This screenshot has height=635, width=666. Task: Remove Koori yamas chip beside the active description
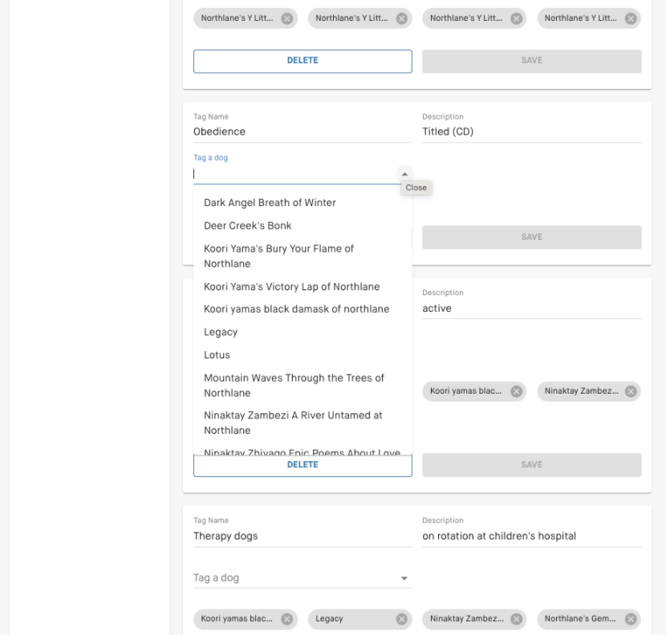[516, 391]
